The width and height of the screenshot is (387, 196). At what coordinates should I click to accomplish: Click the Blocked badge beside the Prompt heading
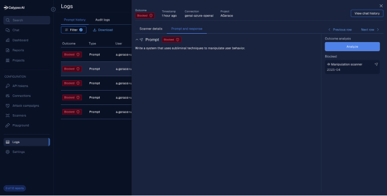172,40
